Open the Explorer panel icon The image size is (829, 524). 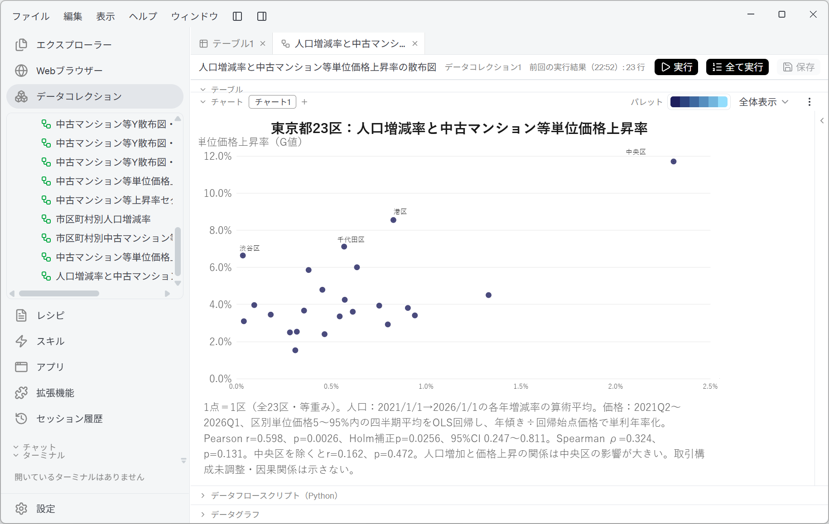coord(21,45)
